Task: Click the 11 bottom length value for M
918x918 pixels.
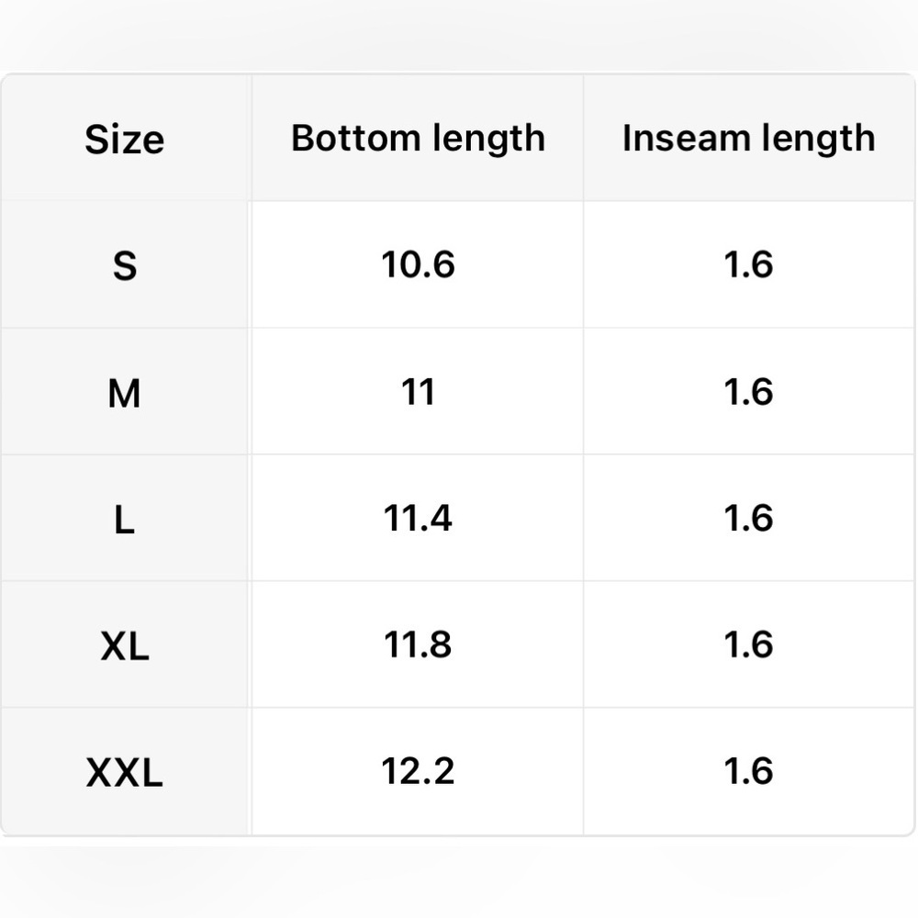Action: click(x=418, y=391)
